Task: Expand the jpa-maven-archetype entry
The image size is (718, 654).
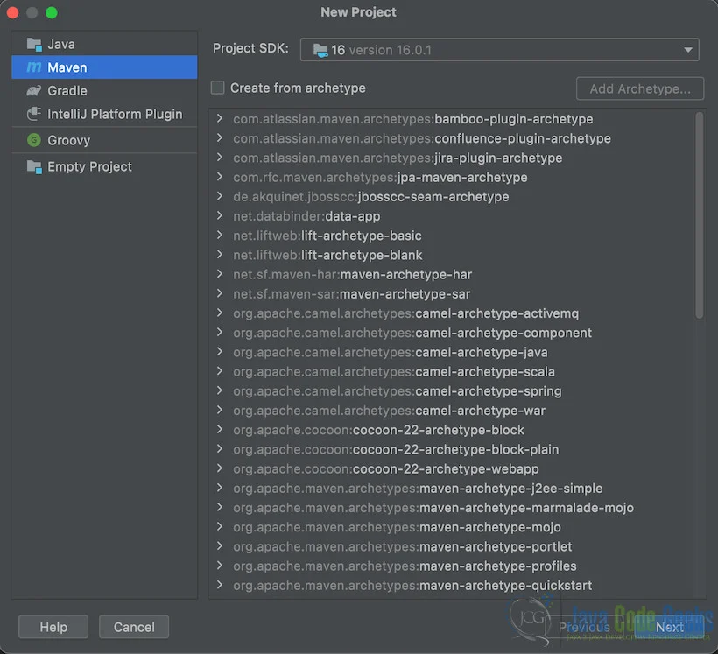Action: [x=220, y=177]
